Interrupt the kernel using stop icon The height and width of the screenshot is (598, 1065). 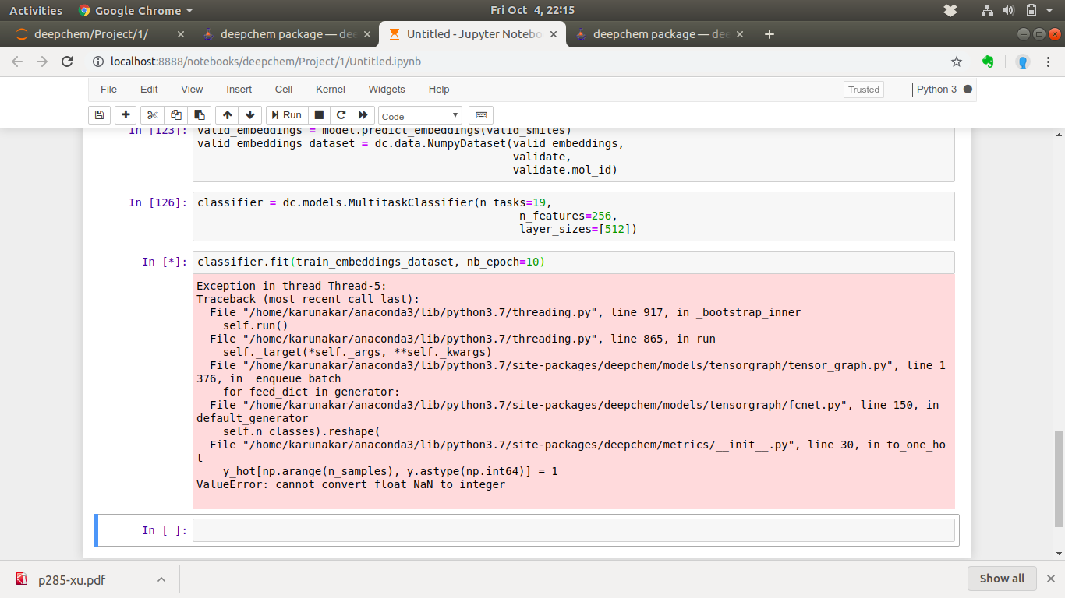[x=320, y=114]
